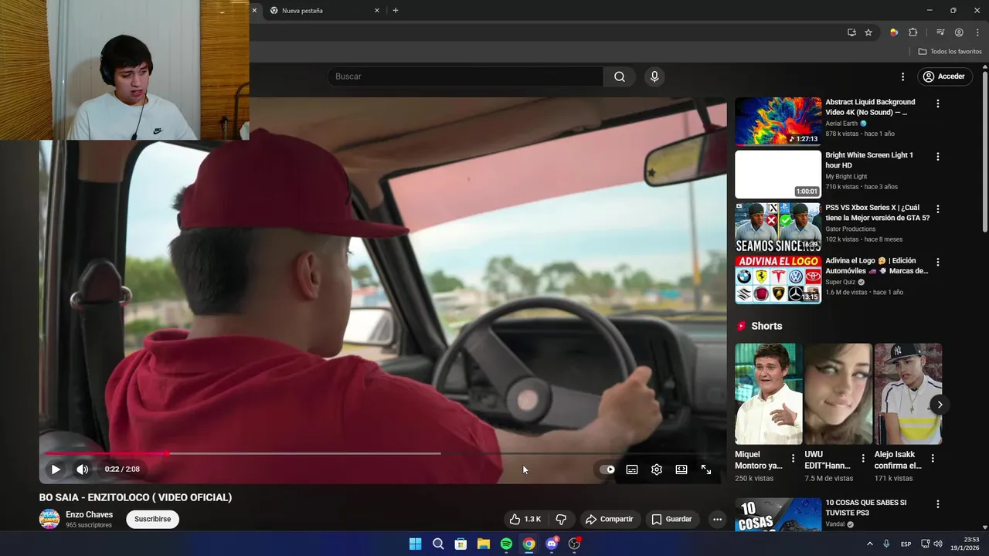
Task: Open Windows taskbar search magnifier
Action: (x=438, y=544)
